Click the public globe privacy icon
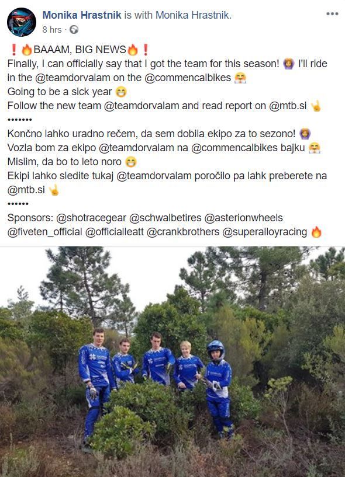This screenshot has width=345, height=477. click(74, 30)
